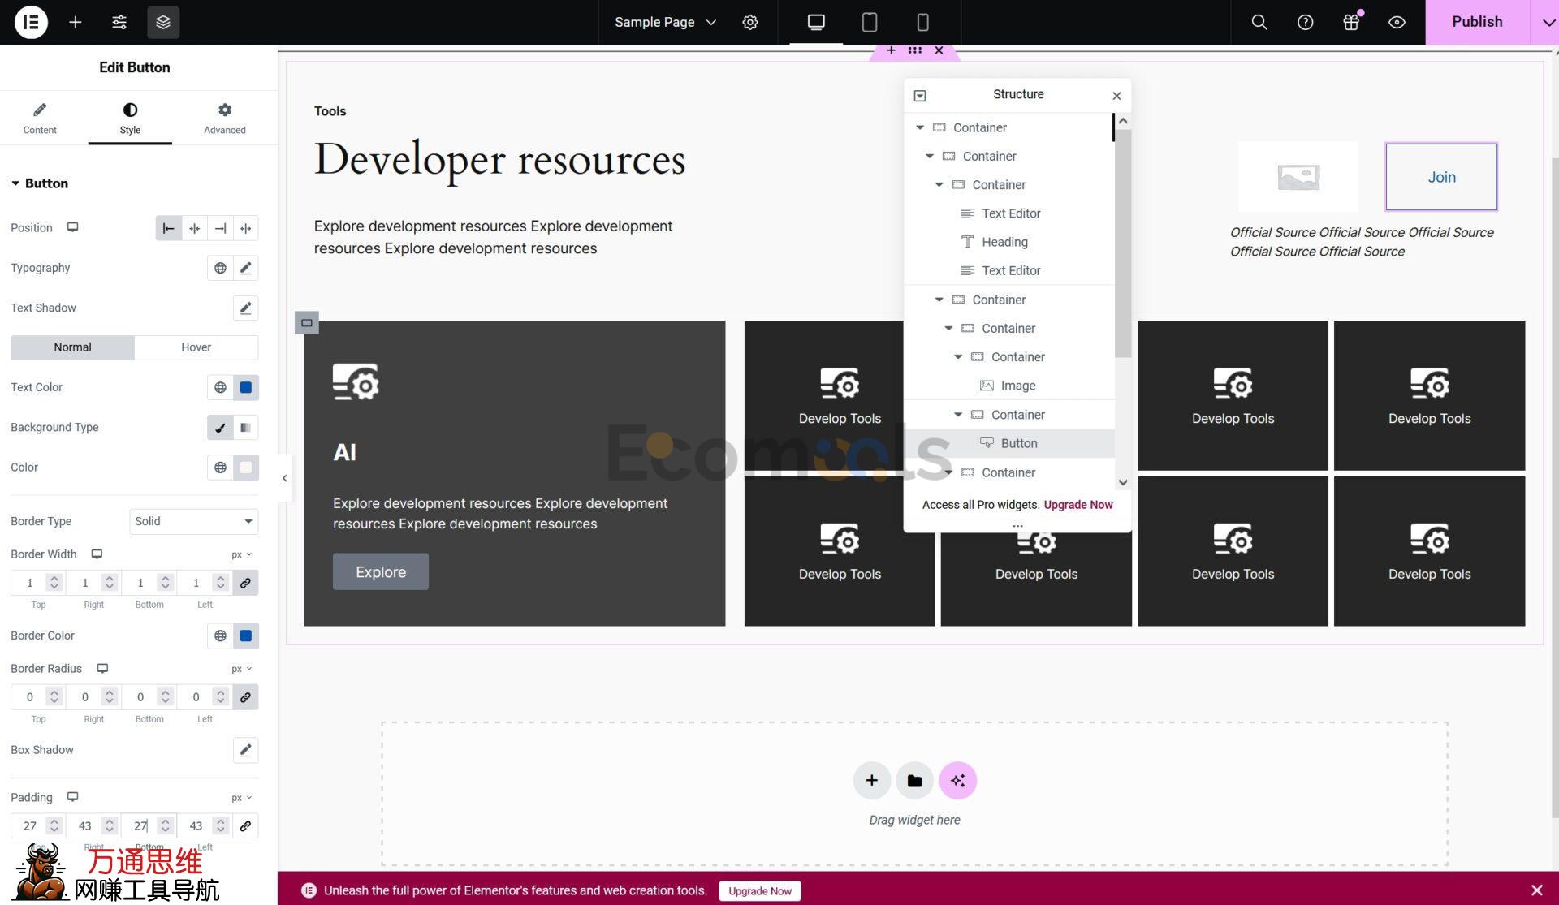The image size is (1559, 905).
Task: Click the add element plus icon
Action: pos(76,22)
